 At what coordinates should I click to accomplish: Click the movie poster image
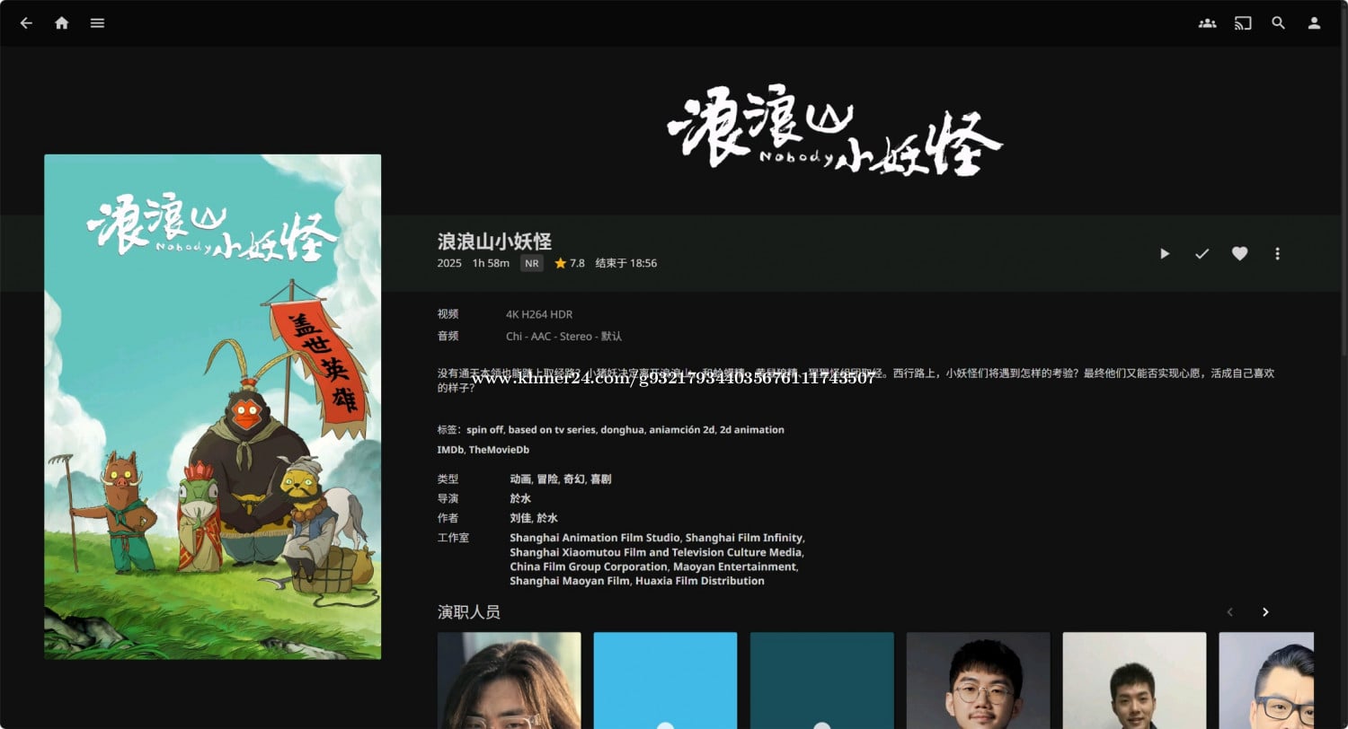coord(212,407)
